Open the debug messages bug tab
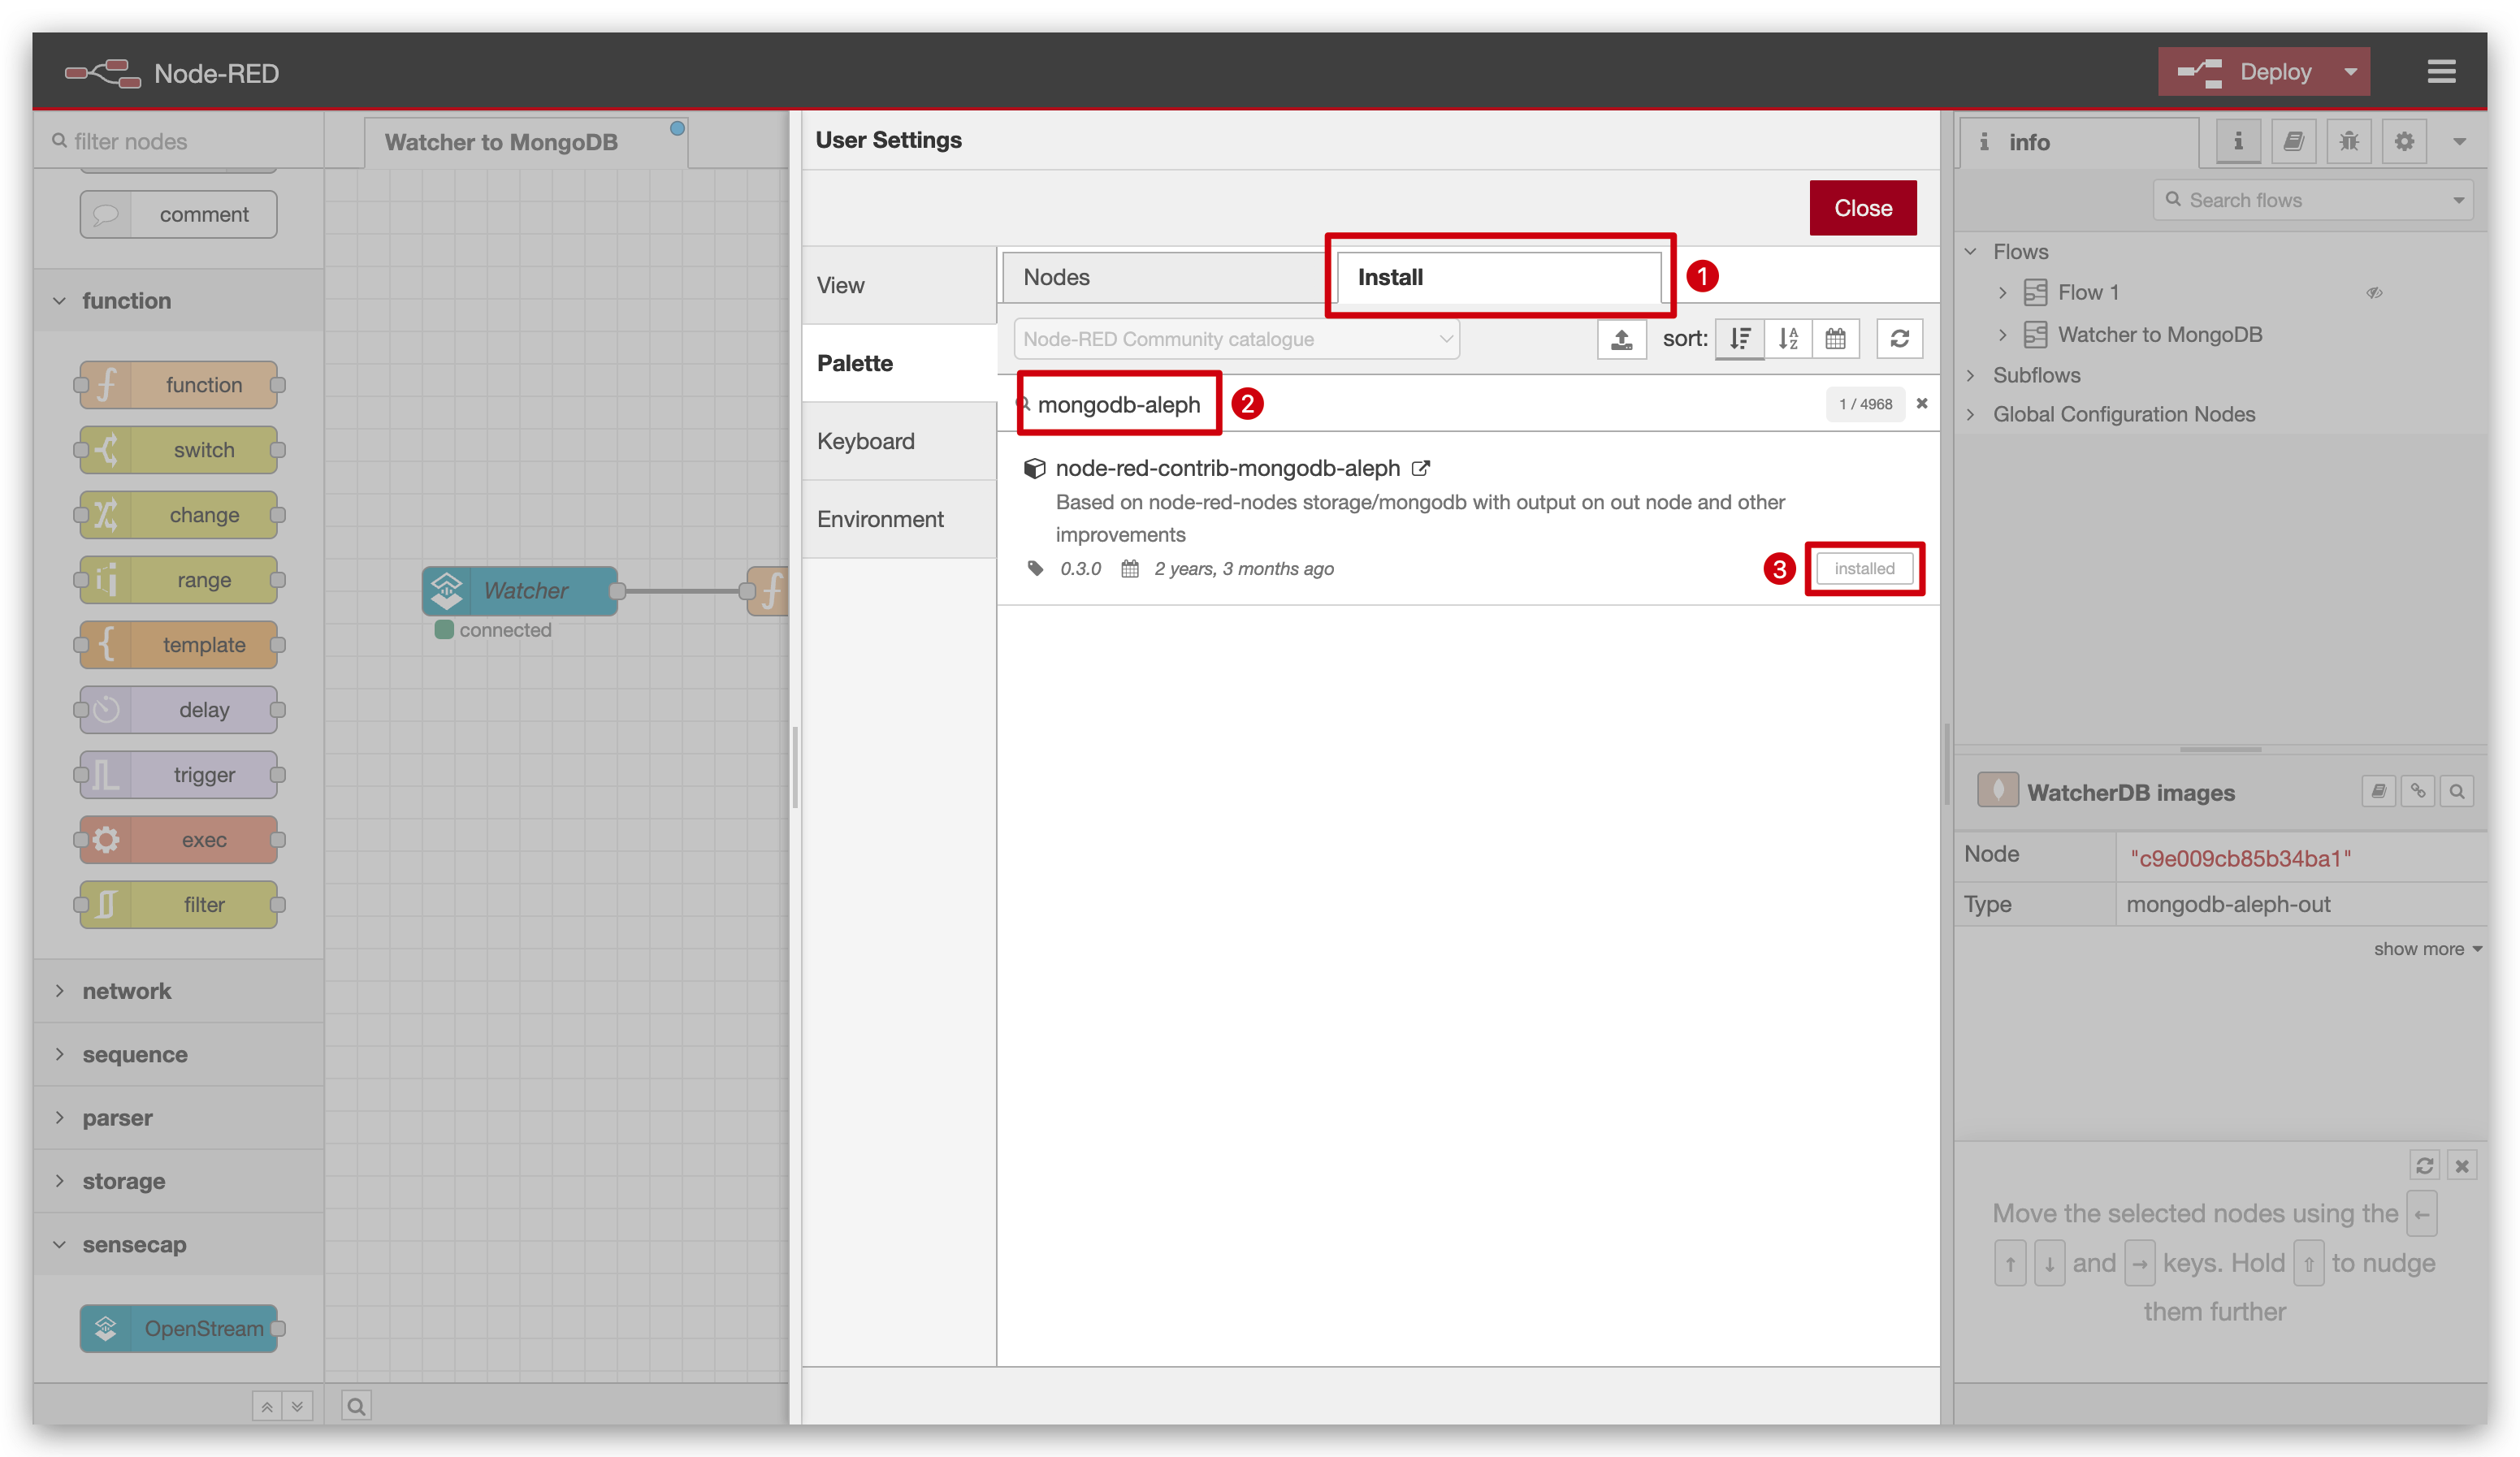 [x=2349, y=142]
